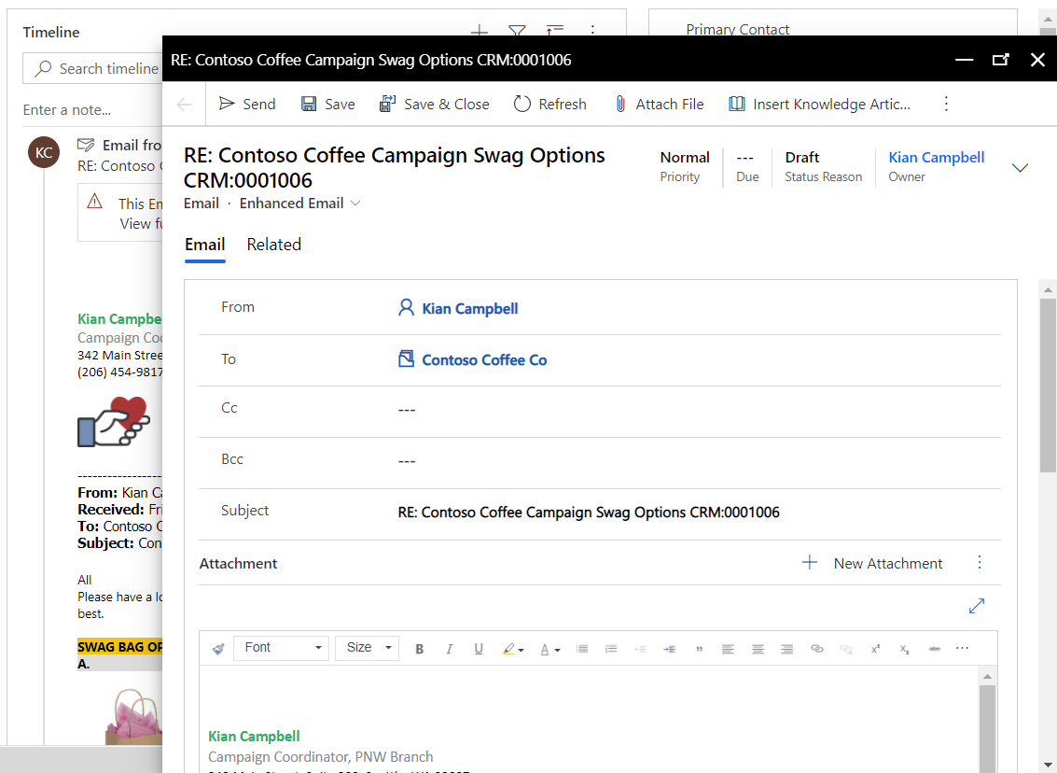Click the Save & Close icon

[x=387, y=105]
